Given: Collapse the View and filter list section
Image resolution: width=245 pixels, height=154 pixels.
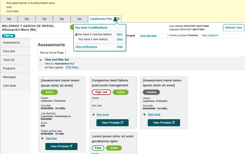Looking at the screenshot, I should point(40,60).
